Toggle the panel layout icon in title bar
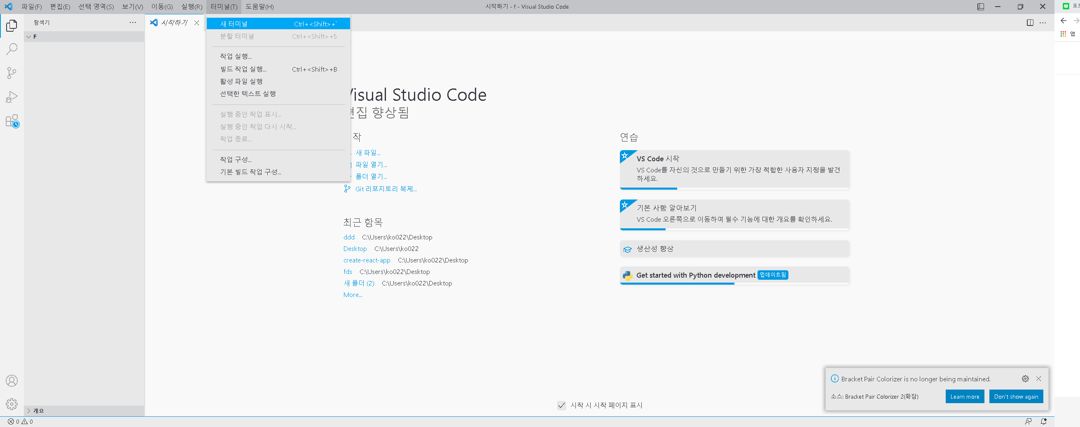1080x427 pixels. click(x=981, y=7)
